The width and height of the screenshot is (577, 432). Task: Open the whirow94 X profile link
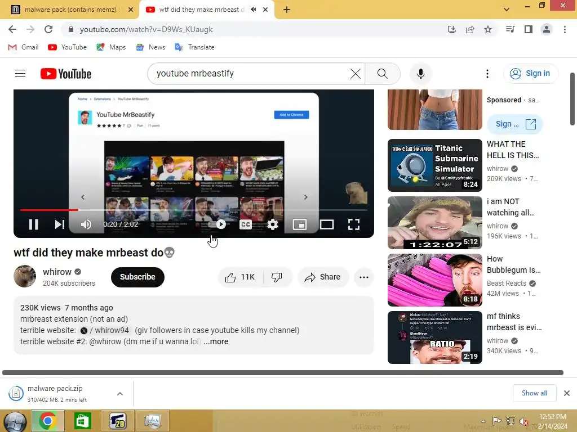coord(104,330)
